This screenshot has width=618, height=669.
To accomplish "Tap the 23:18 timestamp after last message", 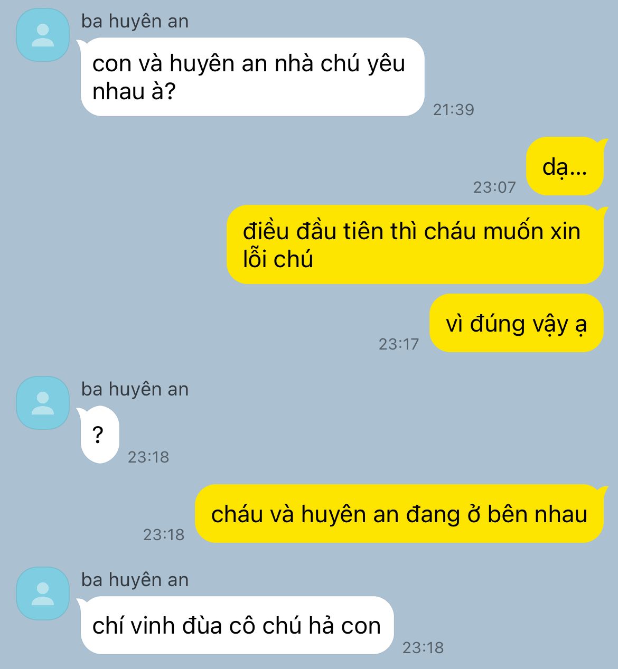I will pos(423,648).
